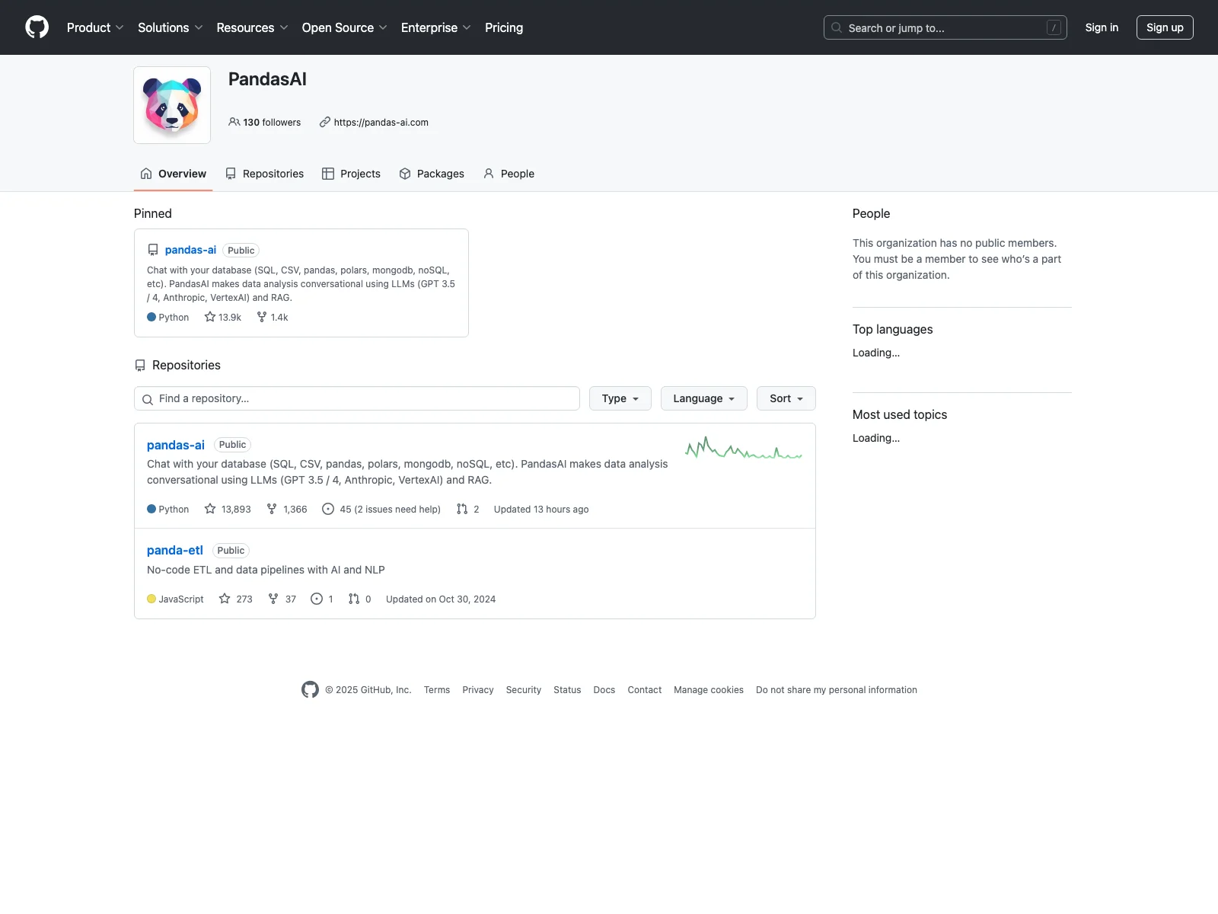Open the https://pandas-ai.com website link
This screenshot has width=1218, height=914.
[381, 122]
